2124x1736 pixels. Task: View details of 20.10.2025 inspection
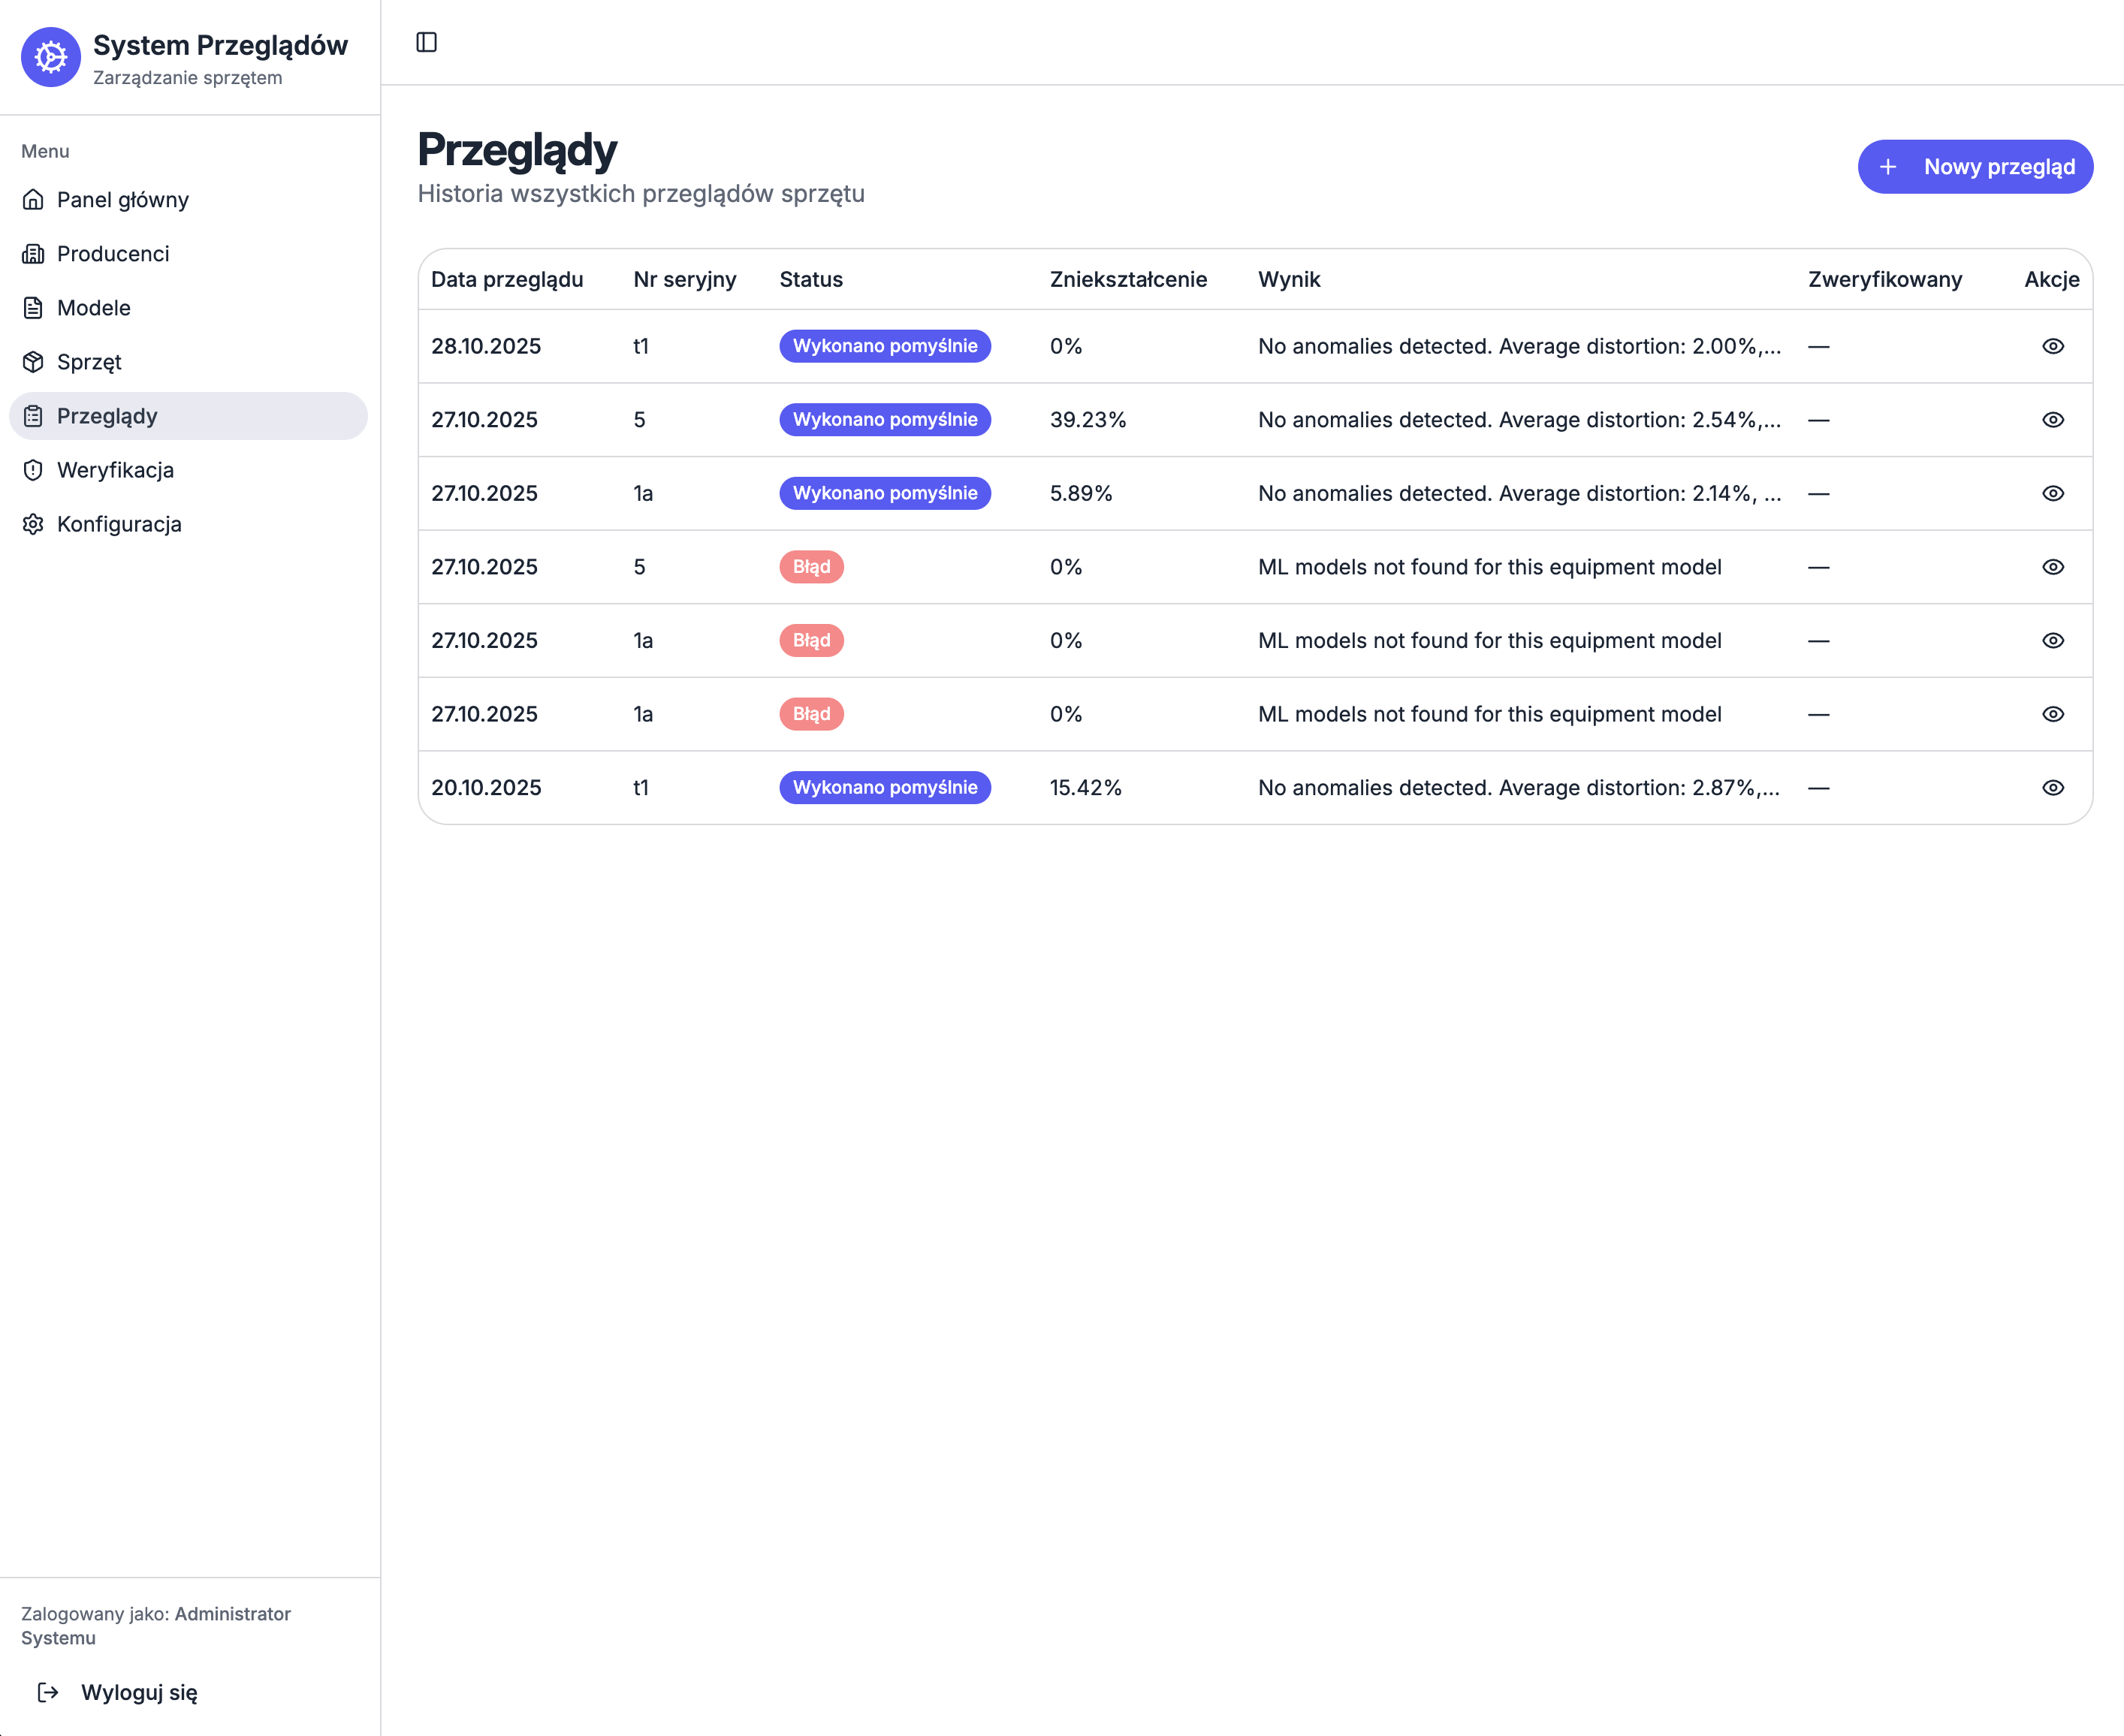pos(2052,788)
